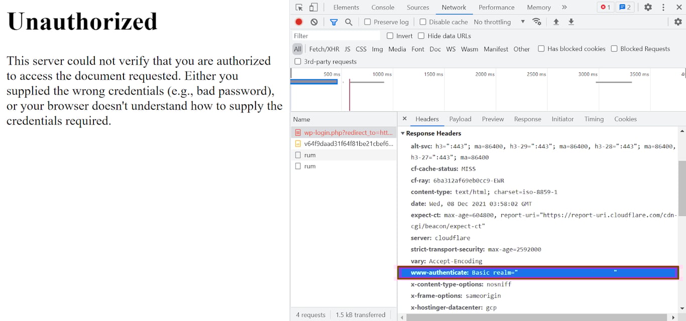Expand the throttling options chevron
This screenshot has height=321, width=686.
522,22
